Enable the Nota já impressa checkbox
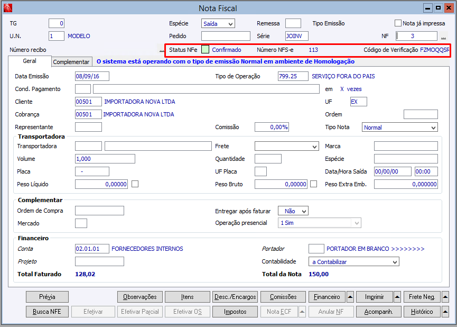The image size is (457, 327). click(398, 23)
